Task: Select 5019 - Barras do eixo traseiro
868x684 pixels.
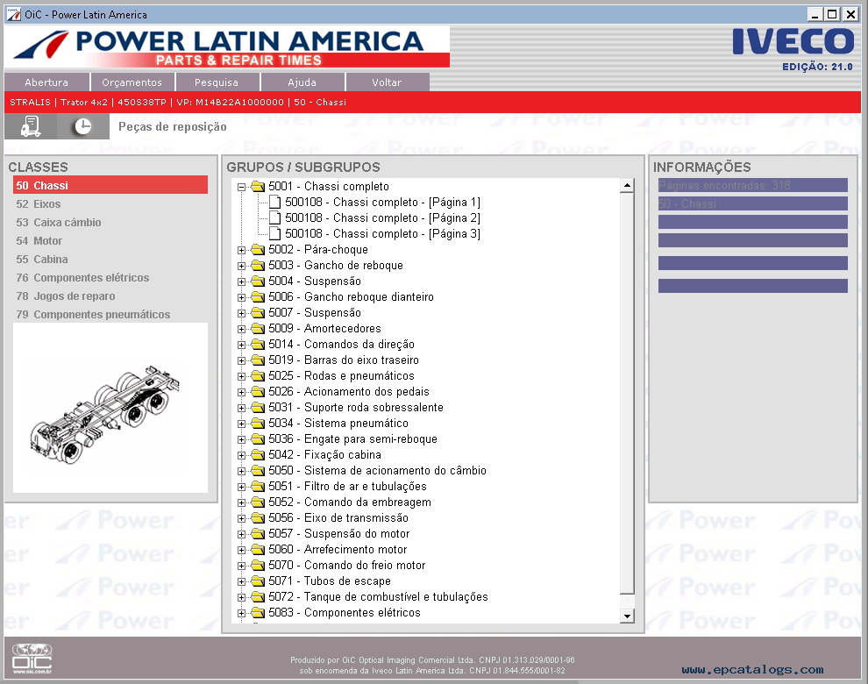Action: click(x=344, y=360)
